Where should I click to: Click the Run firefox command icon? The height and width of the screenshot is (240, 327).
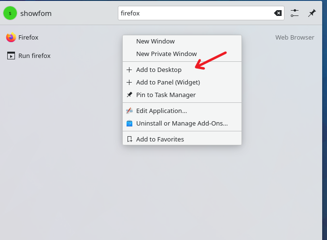point(11,56)
